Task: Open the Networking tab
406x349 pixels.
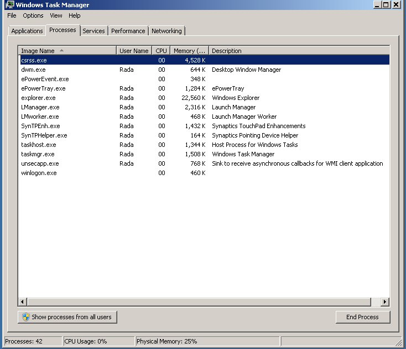Action: point(166,31)
